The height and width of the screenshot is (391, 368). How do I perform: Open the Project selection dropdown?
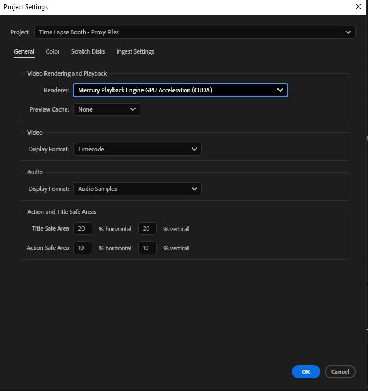pyautogui.click(x=194, y=32)
